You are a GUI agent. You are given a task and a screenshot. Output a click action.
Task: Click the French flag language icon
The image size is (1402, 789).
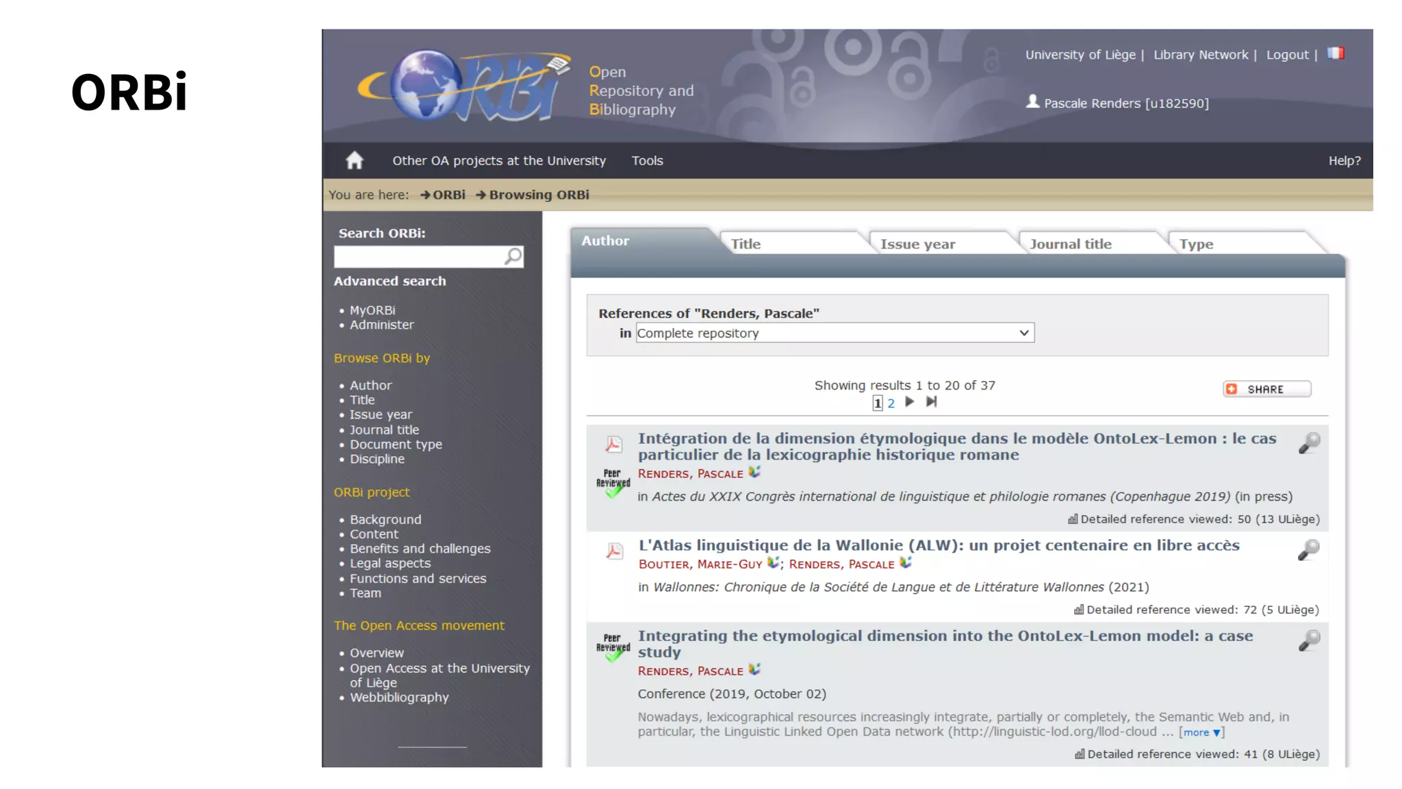pyautogui.click(x=1336, y=53)
